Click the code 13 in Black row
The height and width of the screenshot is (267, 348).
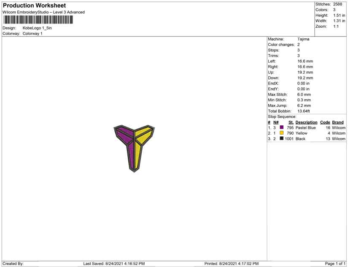coord(328,139)
